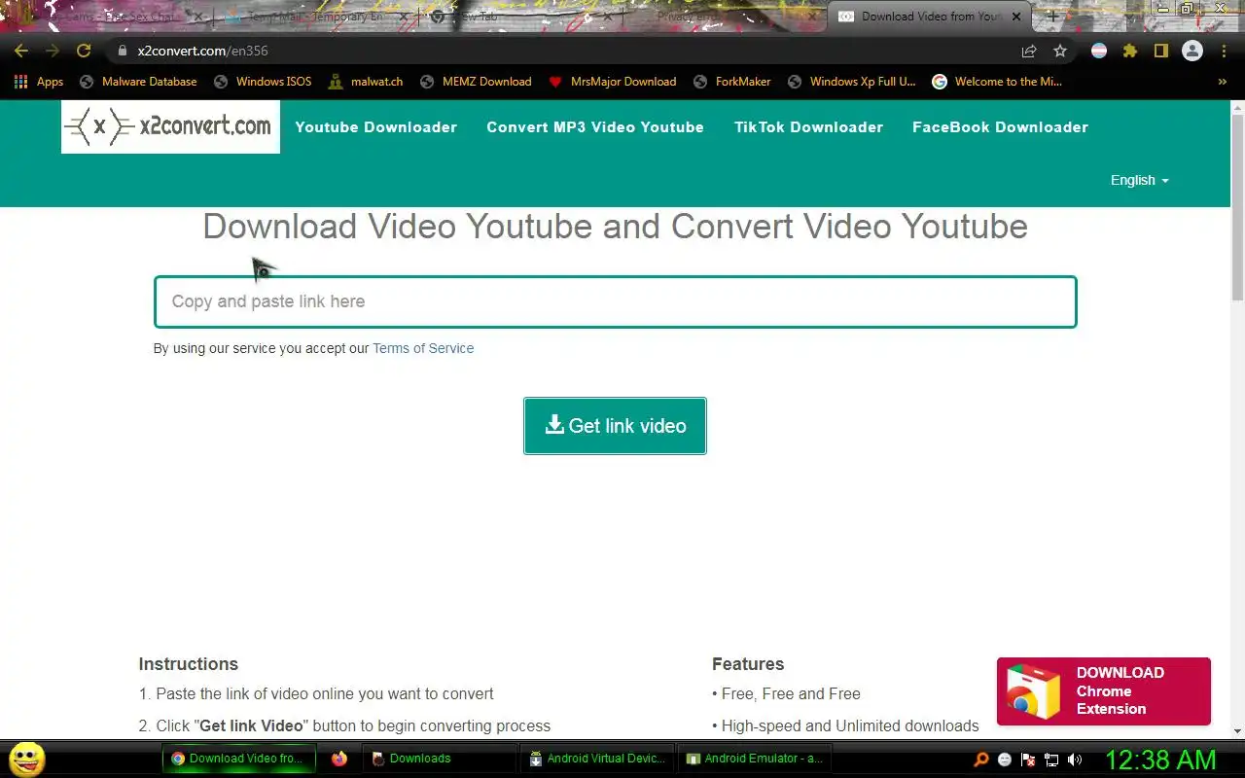Viewport: 1245px width, 778px height.
Task: Click the Get link video button
Action: (615, 426)
